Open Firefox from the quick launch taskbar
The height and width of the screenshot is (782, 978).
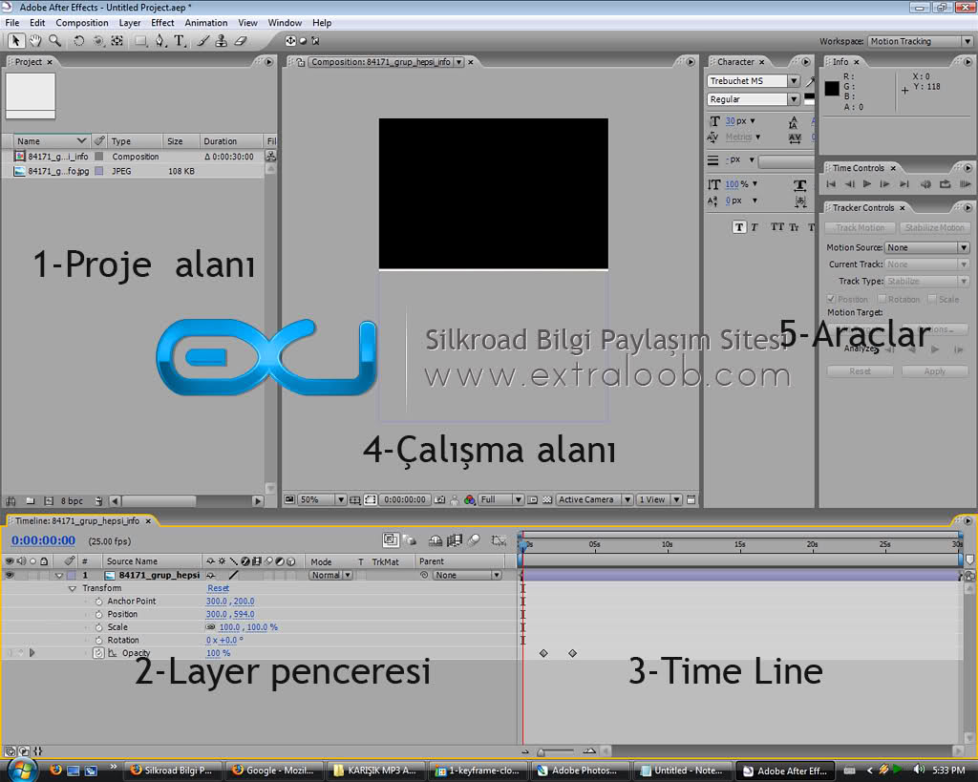click(55, 770)
